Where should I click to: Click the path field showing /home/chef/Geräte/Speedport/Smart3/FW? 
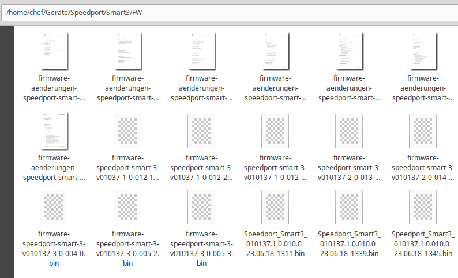[229, 12]
